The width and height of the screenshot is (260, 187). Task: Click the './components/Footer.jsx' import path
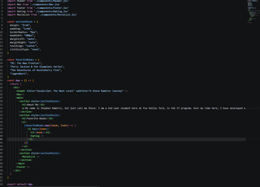click(51, 8)
